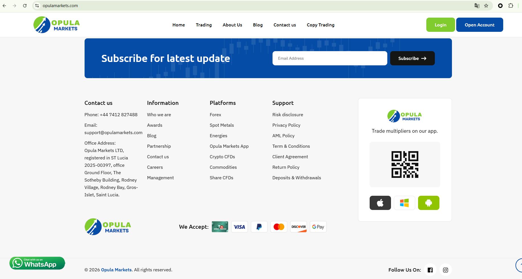
Task: Click the Open Account button
Action: [x=479, y=25]
